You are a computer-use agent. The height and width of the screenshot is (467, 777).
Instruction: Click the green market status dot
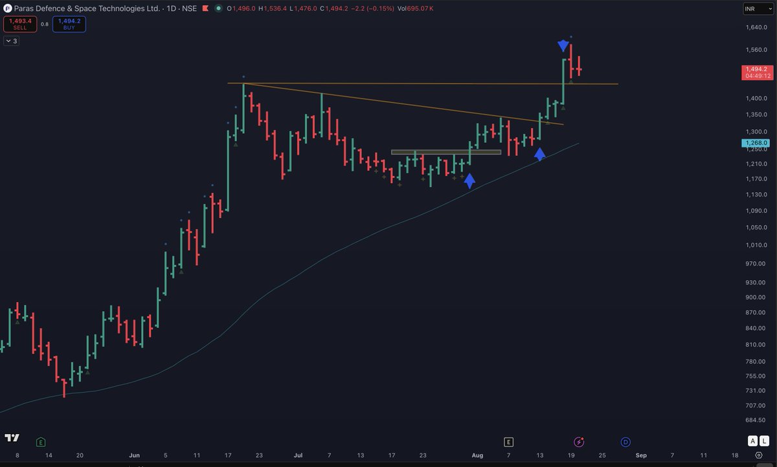pos(219,8)
